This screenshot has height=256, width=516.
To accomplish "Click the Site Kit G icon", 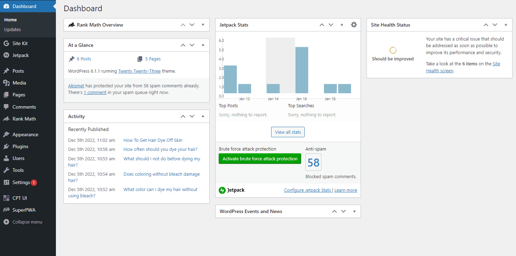I will pos(6,43).
